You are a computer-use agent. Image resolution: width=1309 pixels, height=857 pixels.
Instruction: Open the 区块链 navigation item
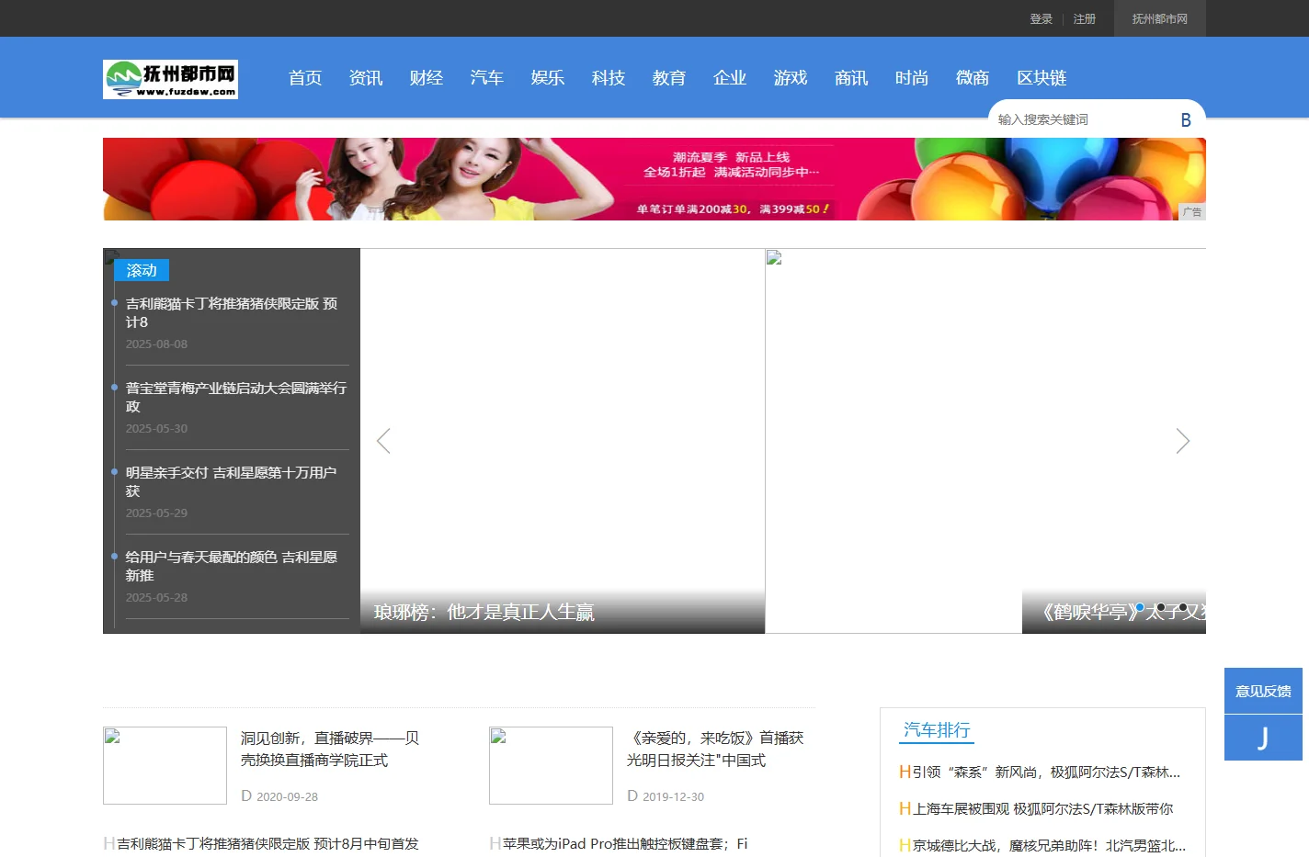pos(1042,78)
